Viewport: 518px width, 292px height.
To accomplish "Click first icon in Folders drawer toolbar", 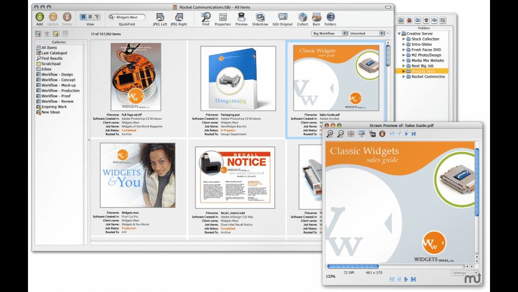I will 401,20.
